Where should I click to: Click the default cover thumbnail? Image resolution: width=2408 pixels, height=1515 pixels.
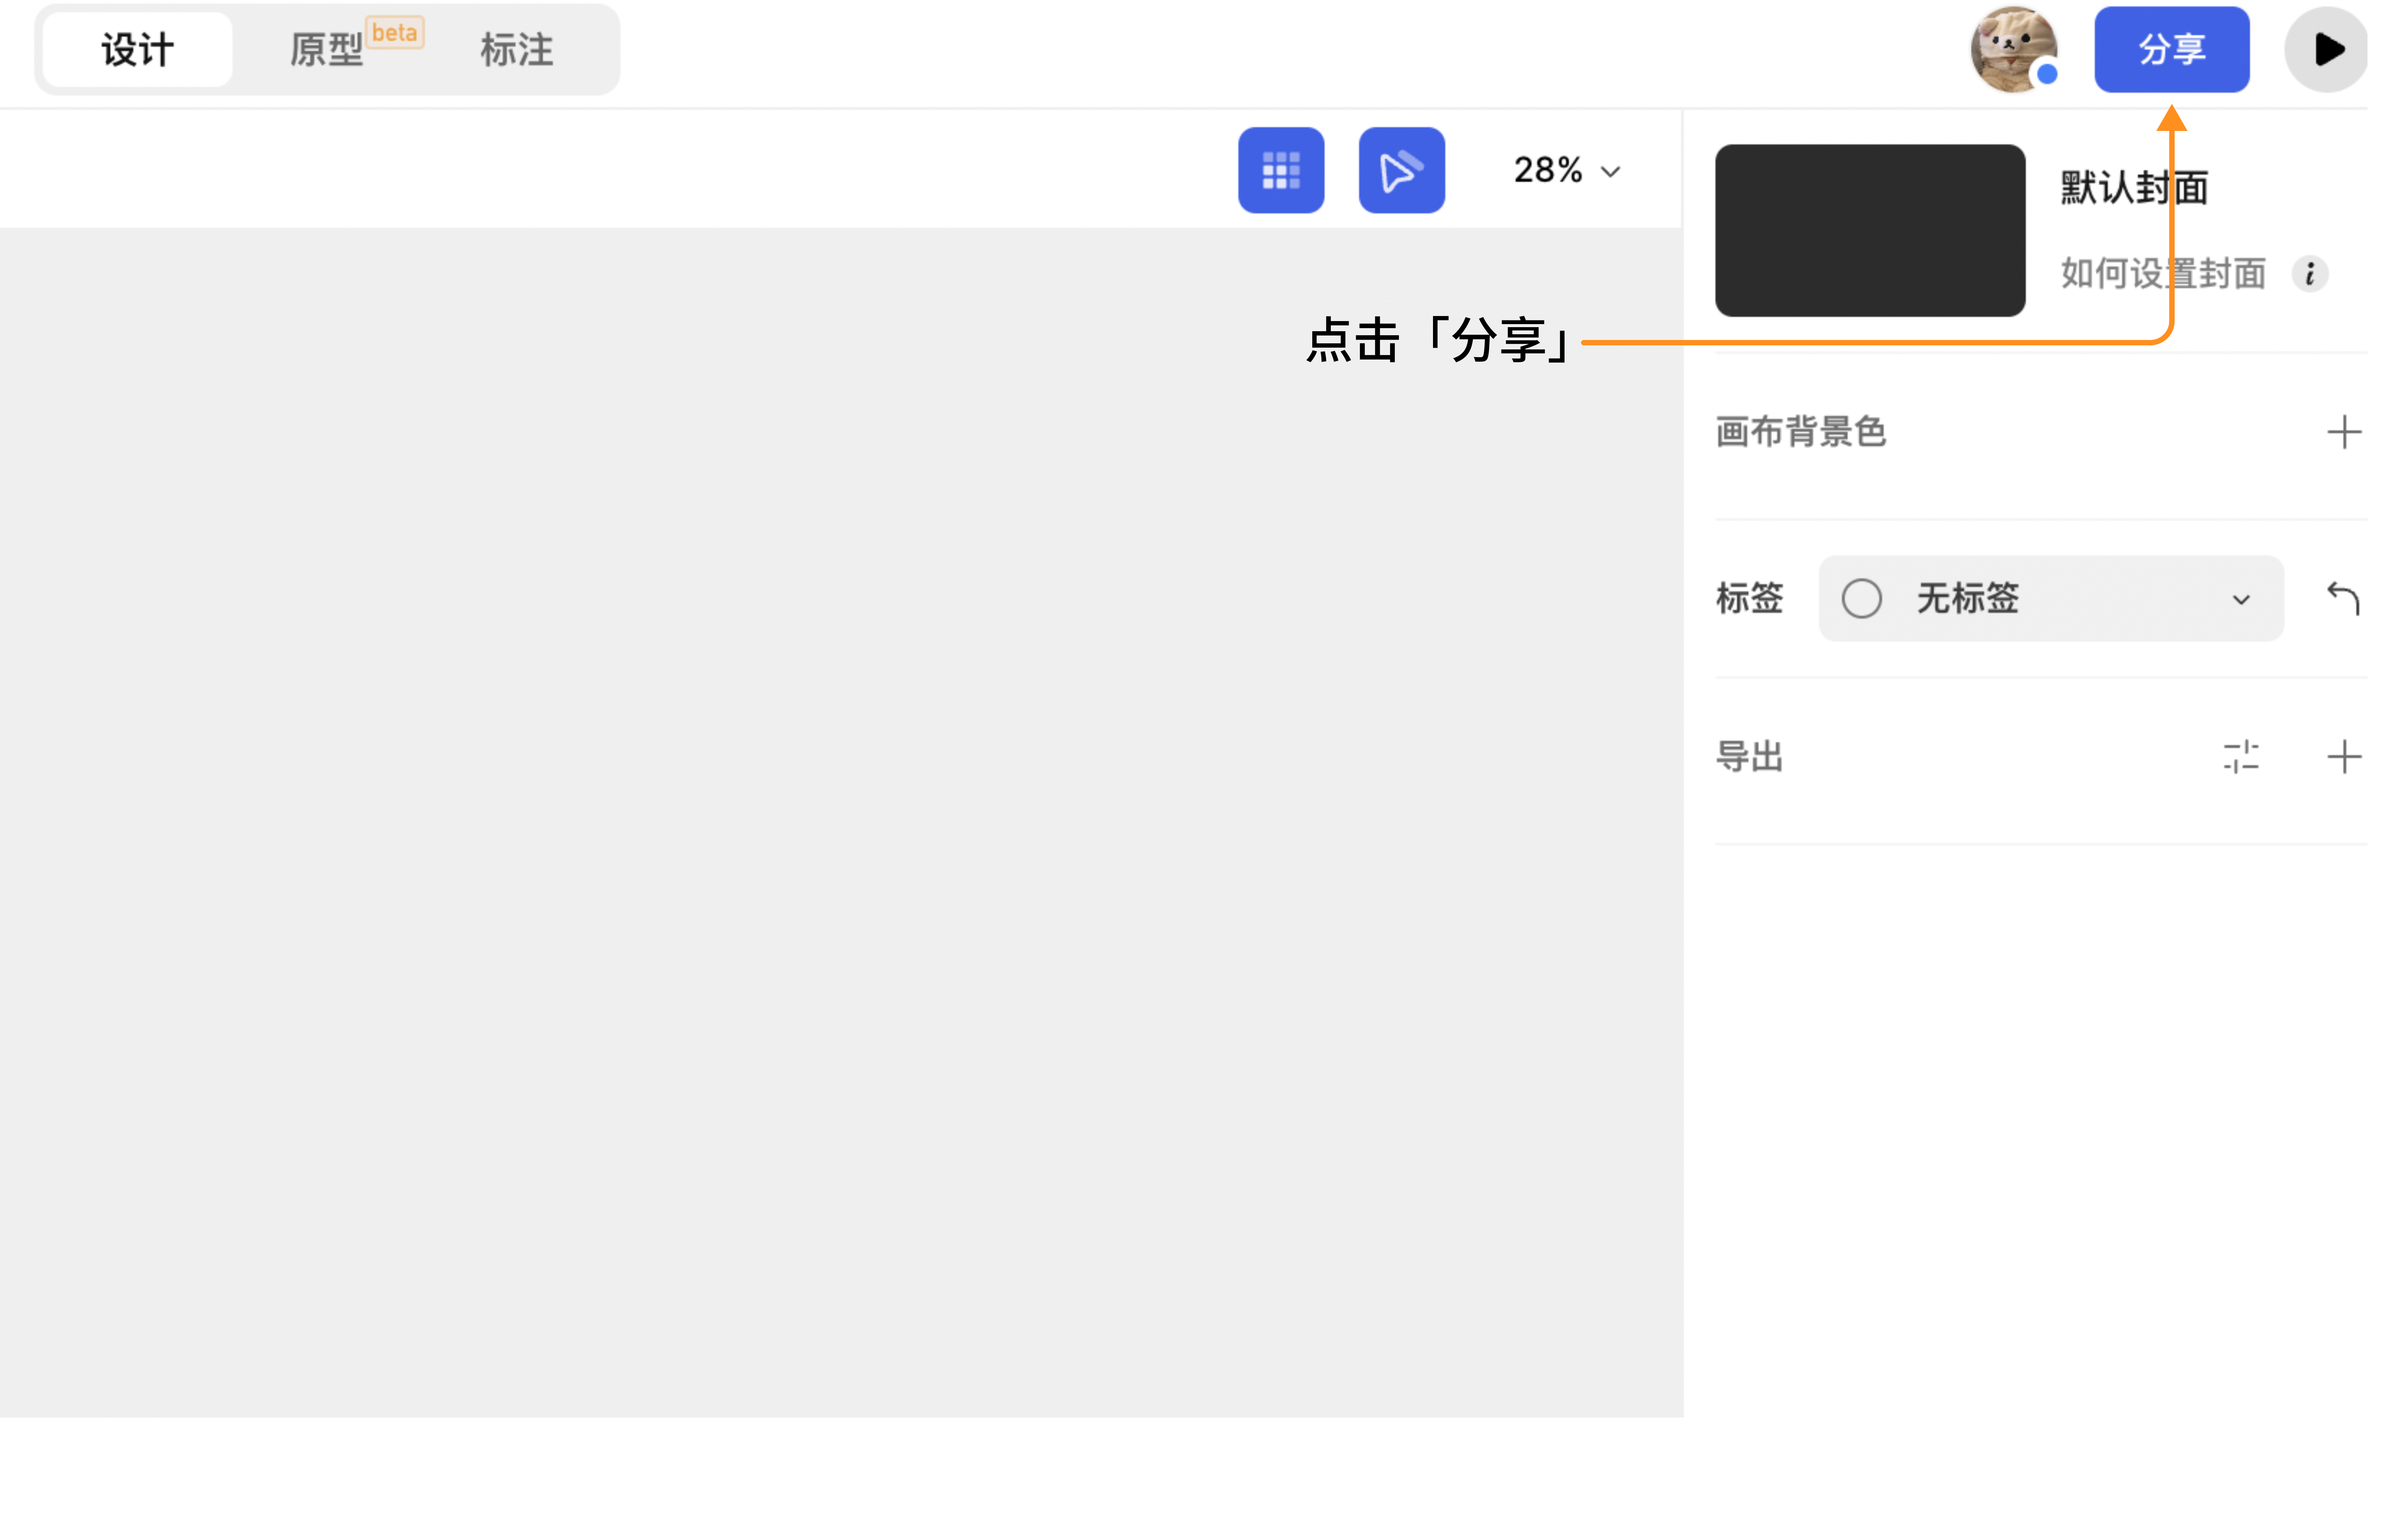click(x=1870, y=231)
